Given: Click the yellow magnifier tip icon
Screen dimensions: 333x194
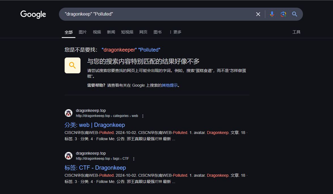Looking at the screenshot, I should click(73, 65).
